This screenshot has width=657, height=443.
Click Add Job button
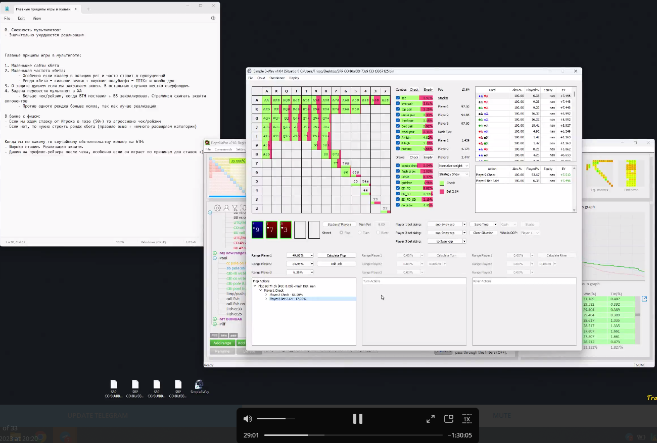coord(337,264)
